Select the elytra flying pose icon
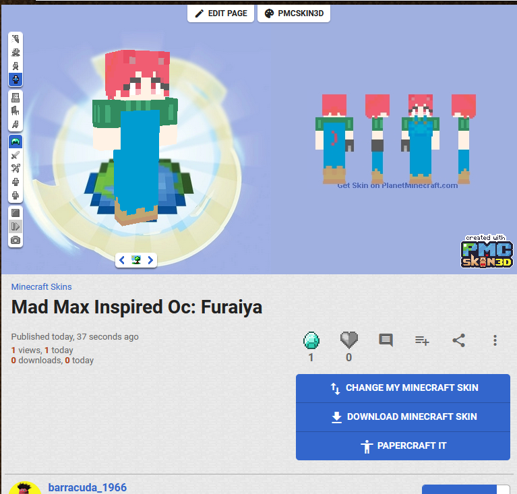 click(x=16, y=39)
